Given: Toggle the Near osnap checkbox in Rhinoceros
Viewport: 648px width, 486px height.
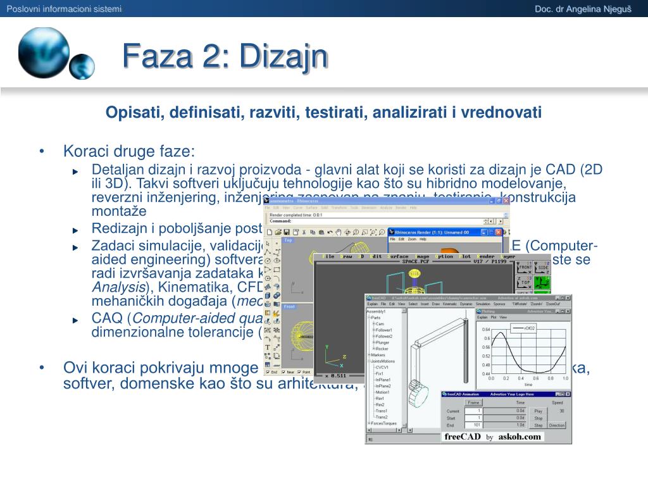Looking at the screenshot, I should click(283, 372).
